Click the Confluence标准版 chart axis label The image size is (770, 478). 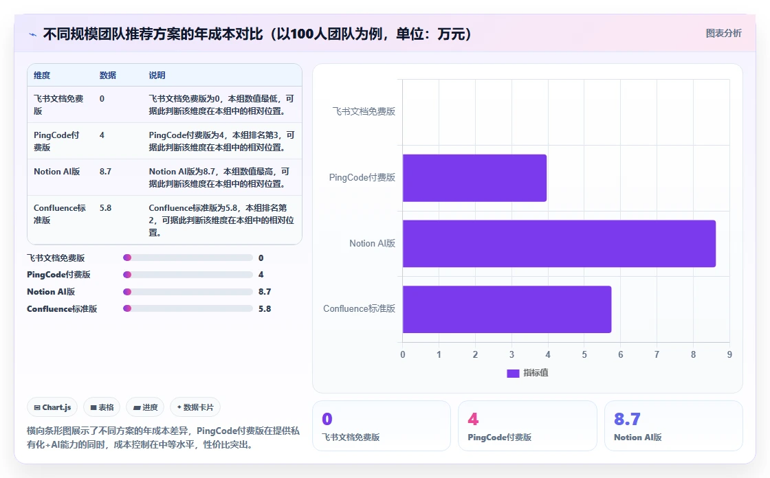(359, 308)
